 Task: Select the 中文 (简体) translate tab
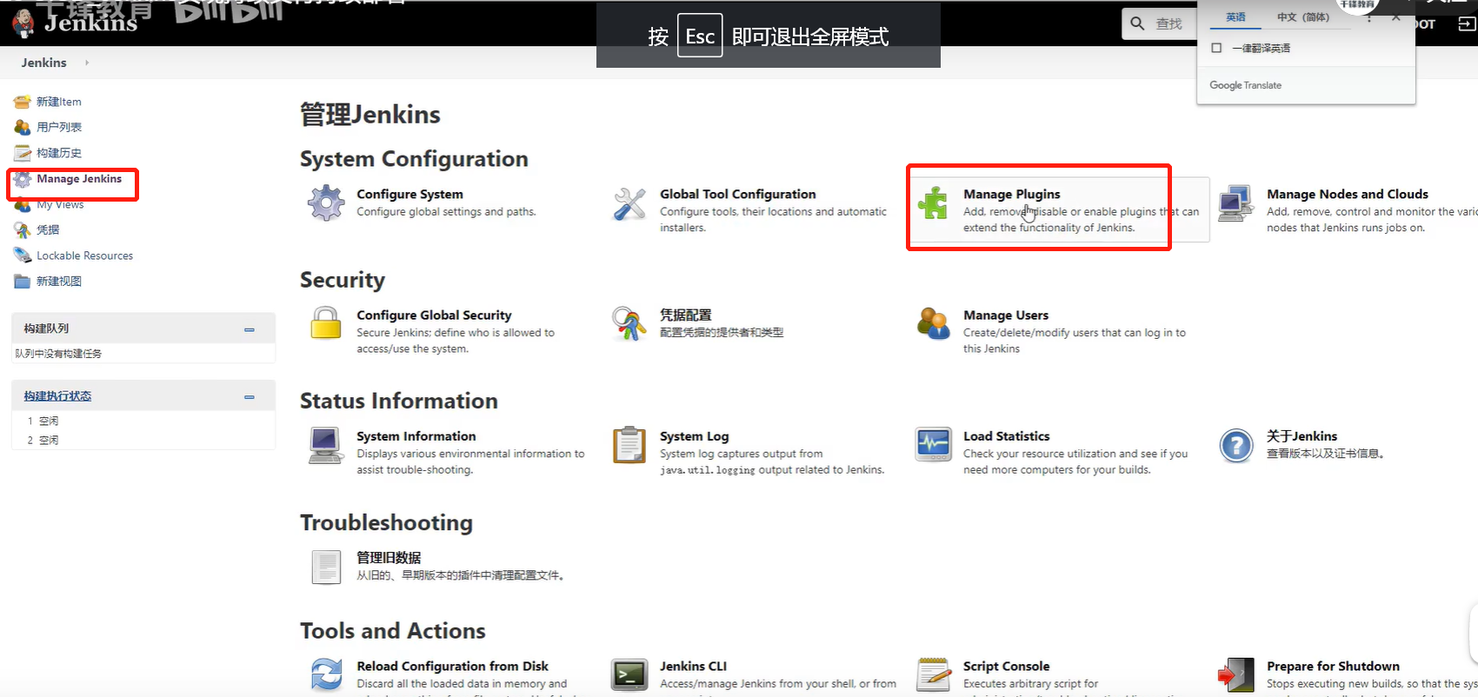coord(1303,17)
